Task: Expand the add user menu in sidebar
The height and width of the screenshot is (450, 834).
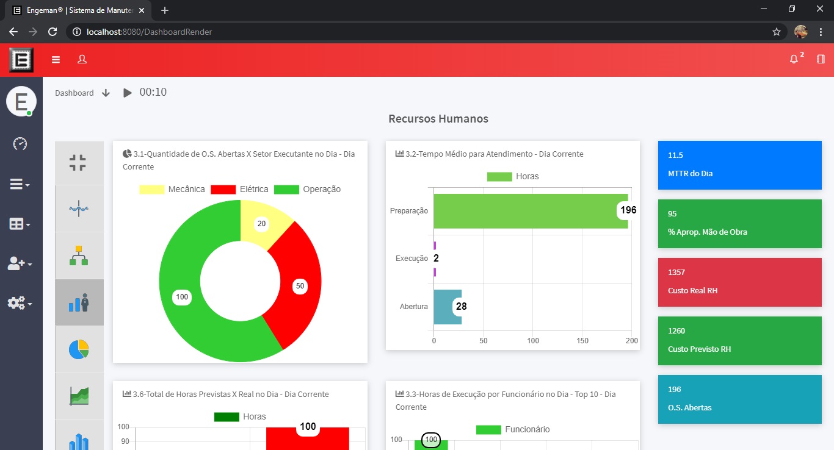Action: pos(20,263)
